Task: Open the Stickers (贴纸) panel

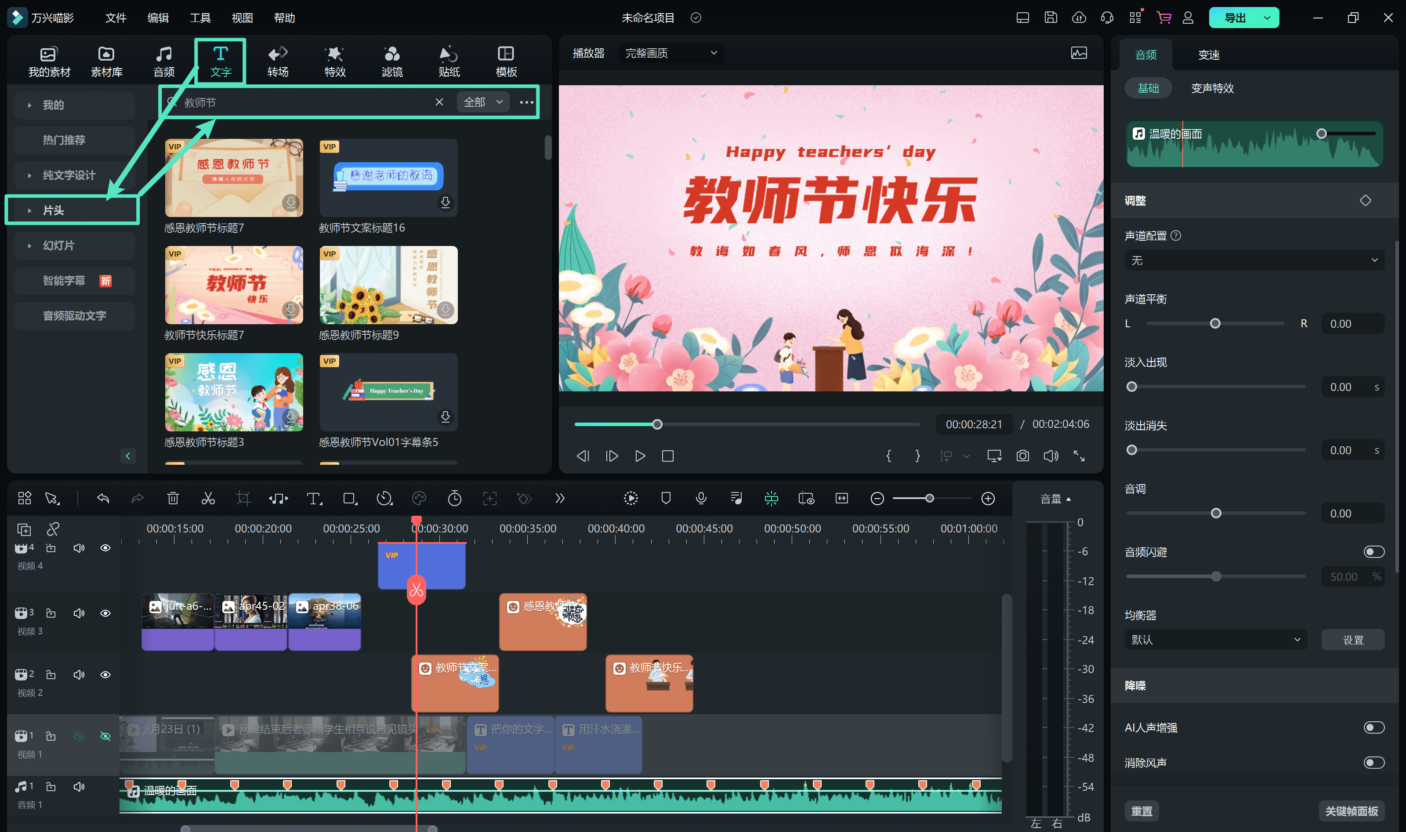Action: click(449, 61)
